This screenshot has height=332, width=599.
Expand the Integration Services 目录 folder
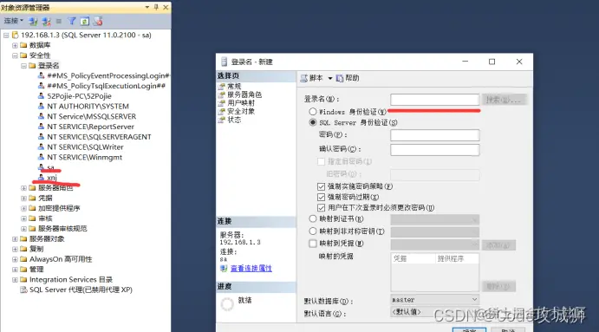tap(15, 280)
